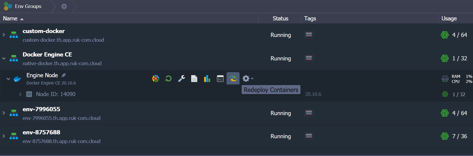Open Statistics chart for Engine Node

(207, 79)
